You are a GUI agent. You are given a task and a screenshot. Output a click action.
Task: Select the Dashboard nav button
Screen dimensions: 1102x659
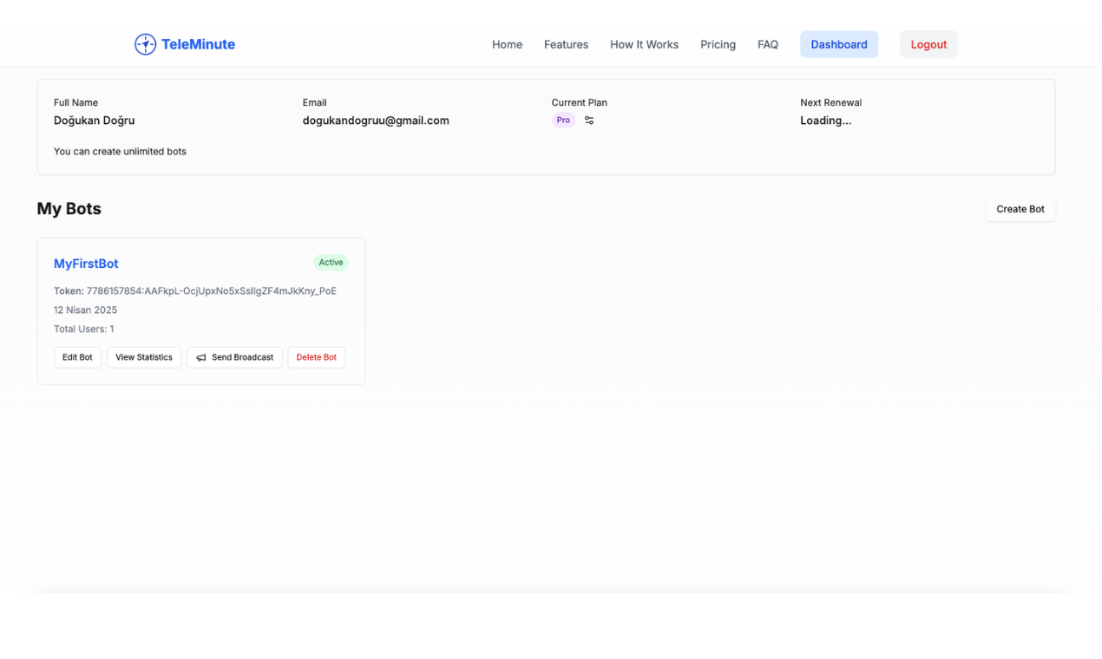(839, 44)
